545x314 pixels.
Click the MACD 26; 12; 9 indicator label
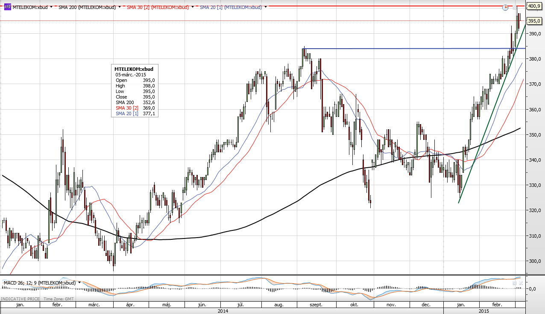point(39,283)
